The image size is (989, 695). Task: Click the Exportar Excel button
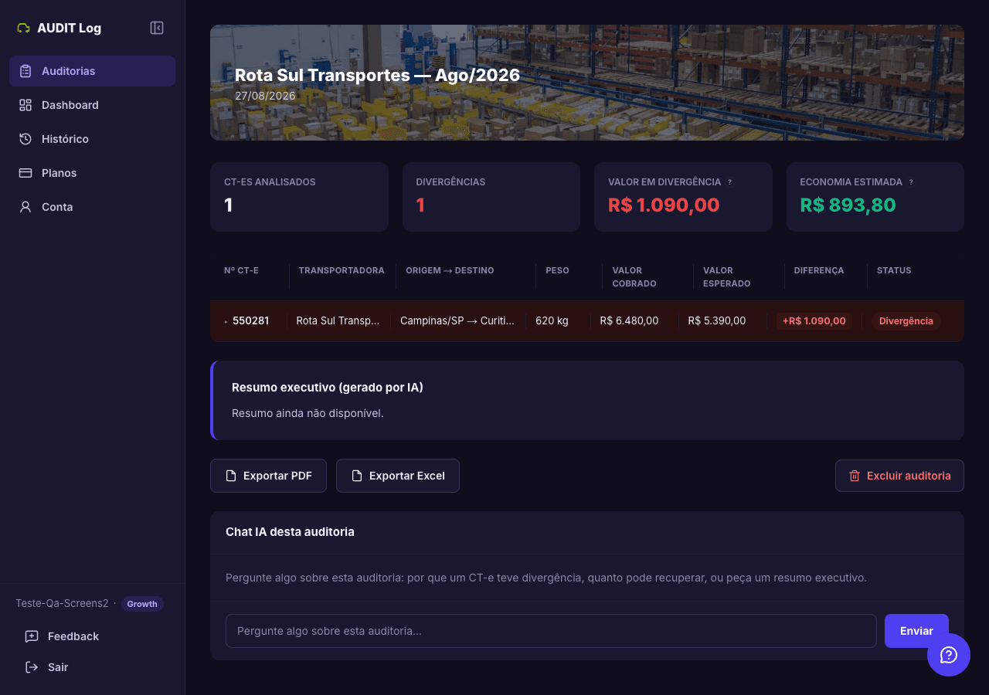pos(398,476)
